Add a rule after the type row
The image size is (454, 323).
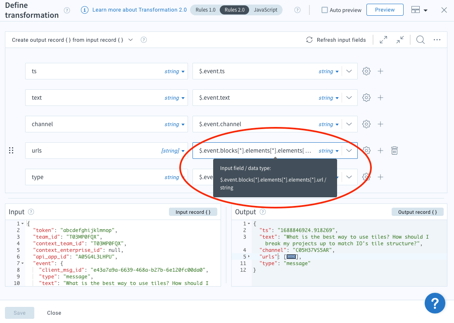pyautogui.click(x=380, y=177)
